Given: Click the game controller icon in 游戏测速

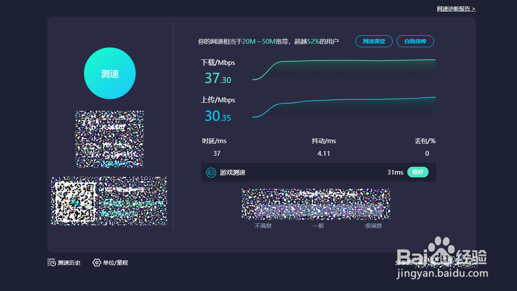Looking at the screenshot, I should coord(211,172).
